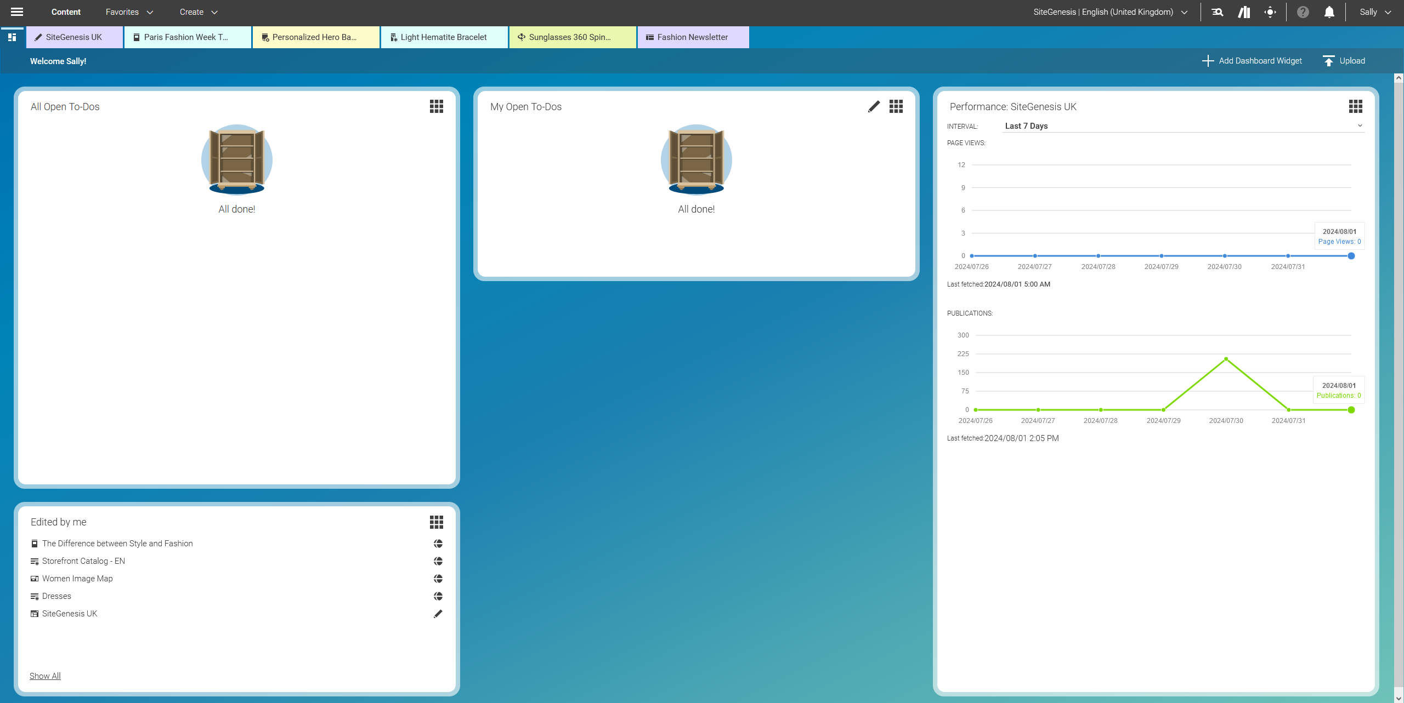Viewport: 1404px width, 703px height.
Task: Open the Workflow app icon
Action: [x=1271, y=12]
